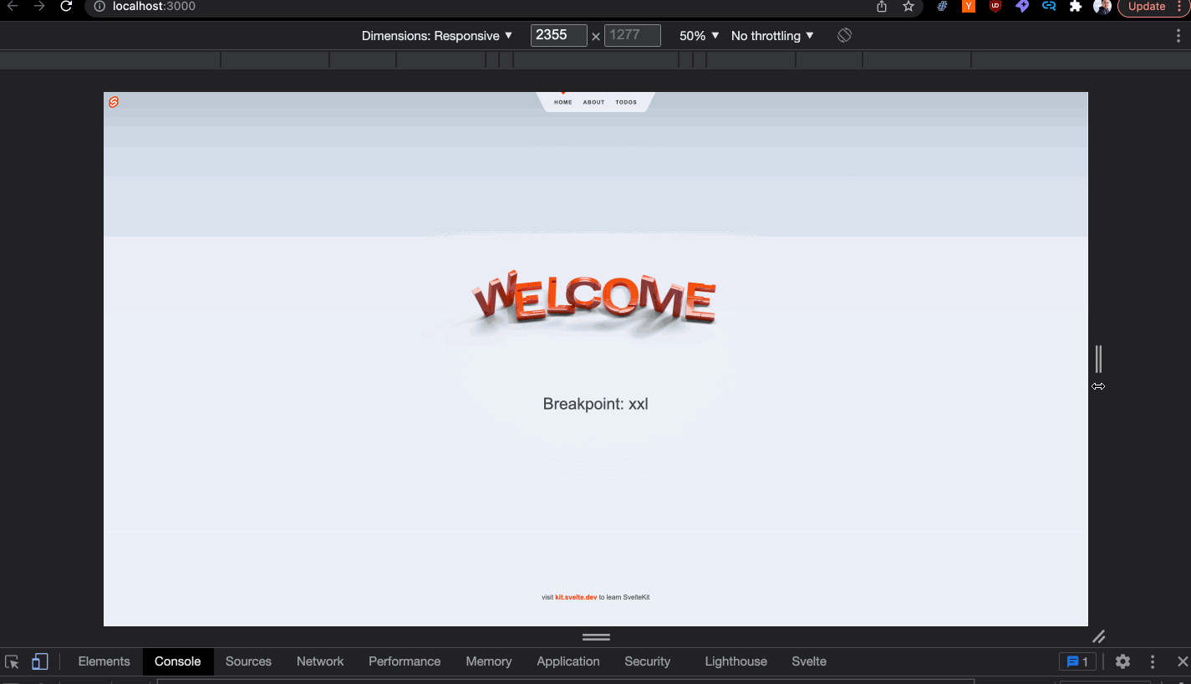The image size is (1191, 684).
Task: Open the TODOS nav link
Action: [626, 102]
